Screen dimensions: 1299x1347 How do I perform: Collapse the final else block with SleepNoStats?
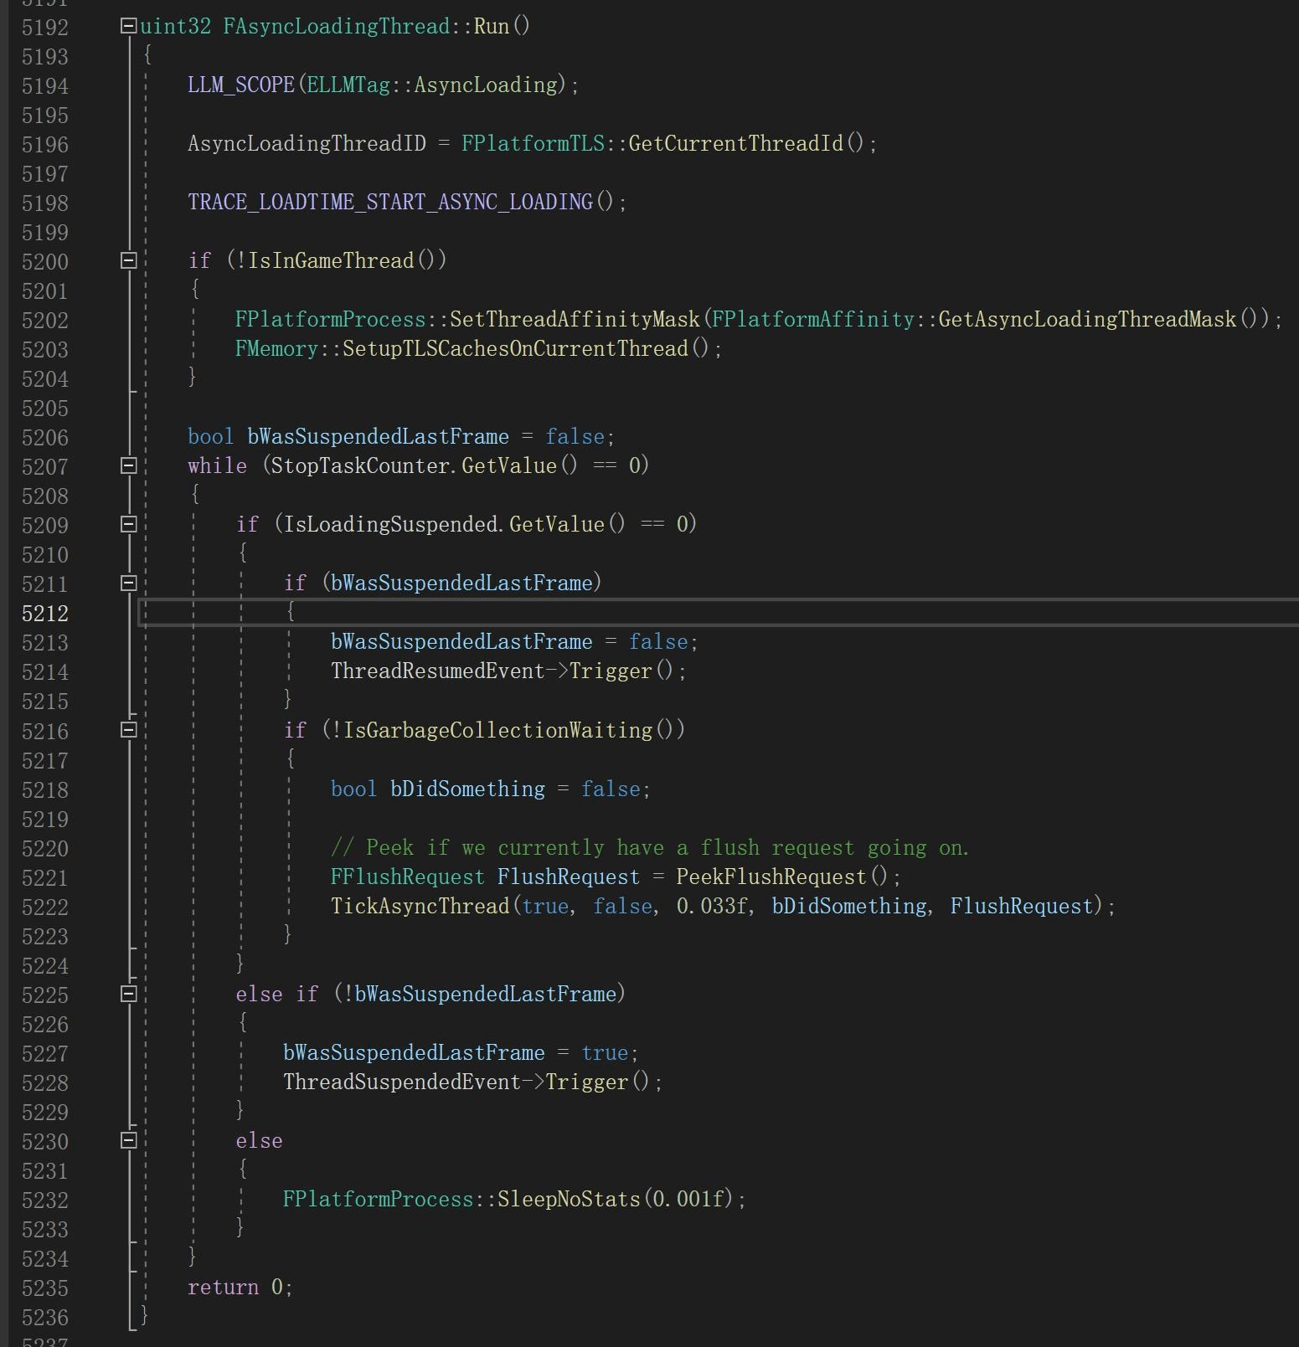pos(128,1140)
